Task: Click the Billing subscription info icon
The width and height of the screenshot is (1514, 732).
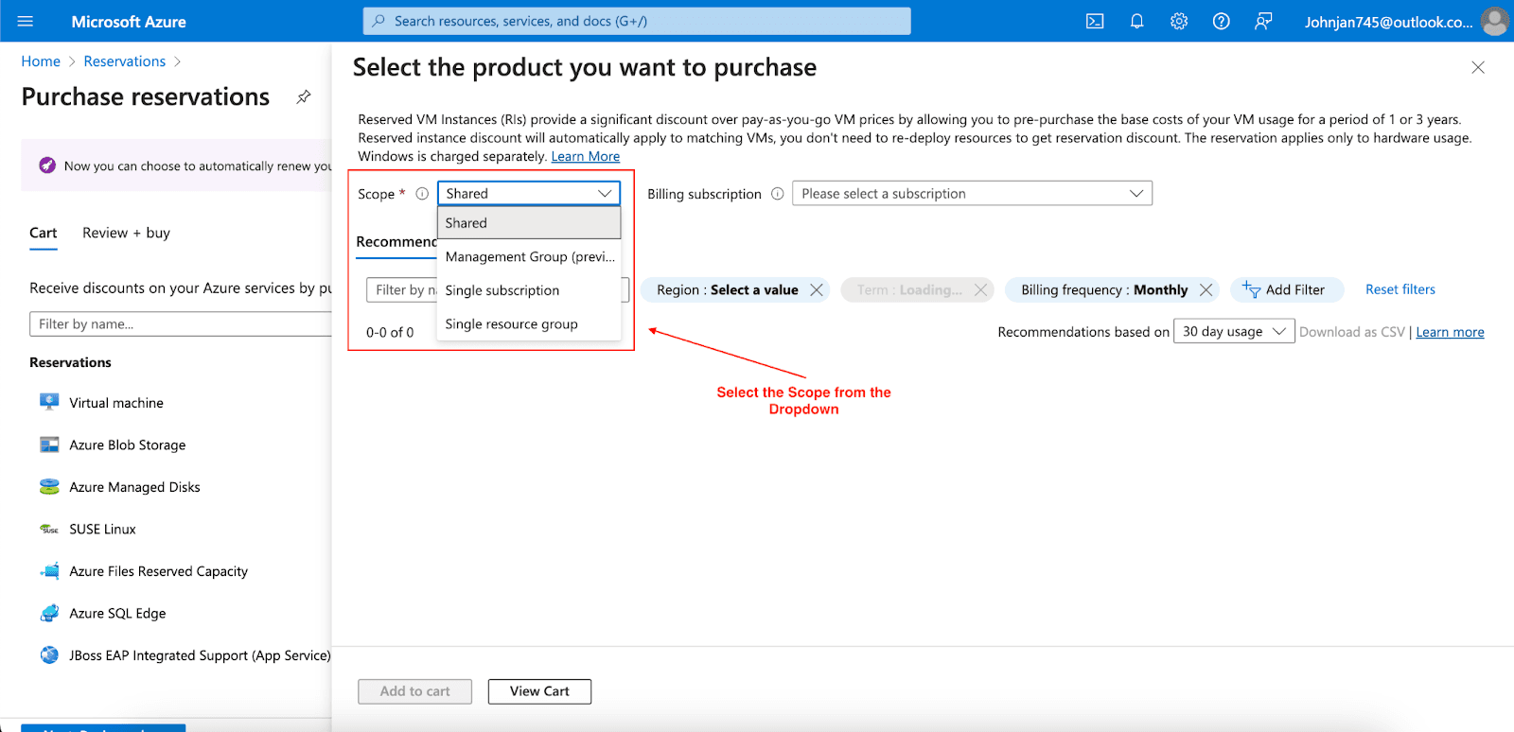Action: point(778,194)
